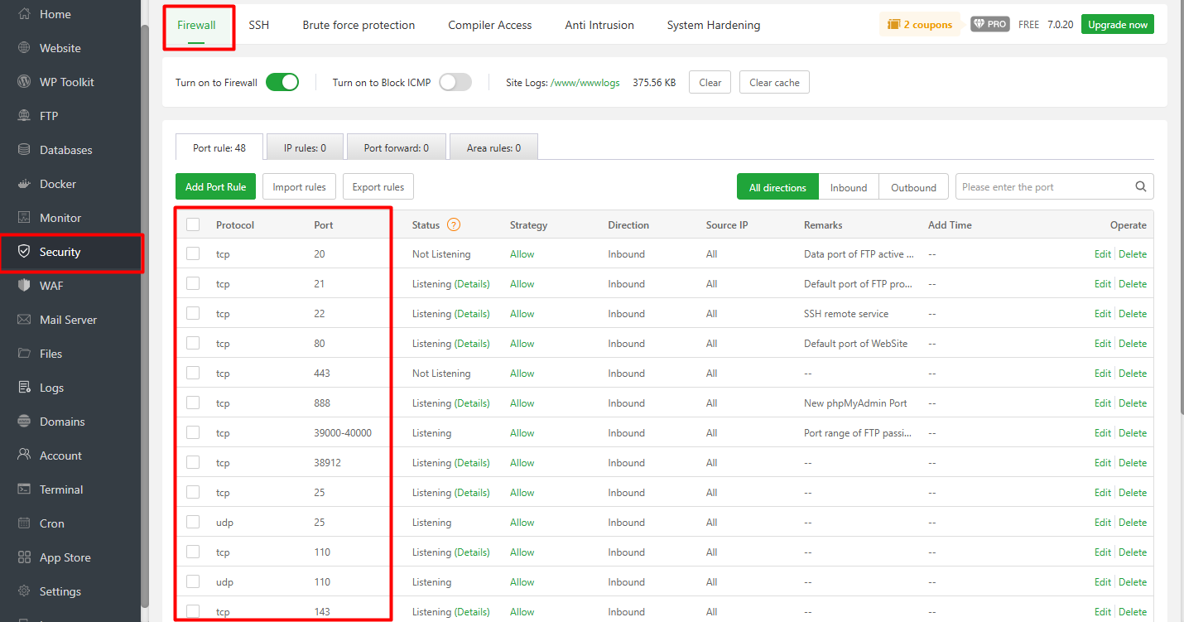Check the select-all checkbox in table header
1184x622 pixels.
pyautogui.click(x=192, y=224)
